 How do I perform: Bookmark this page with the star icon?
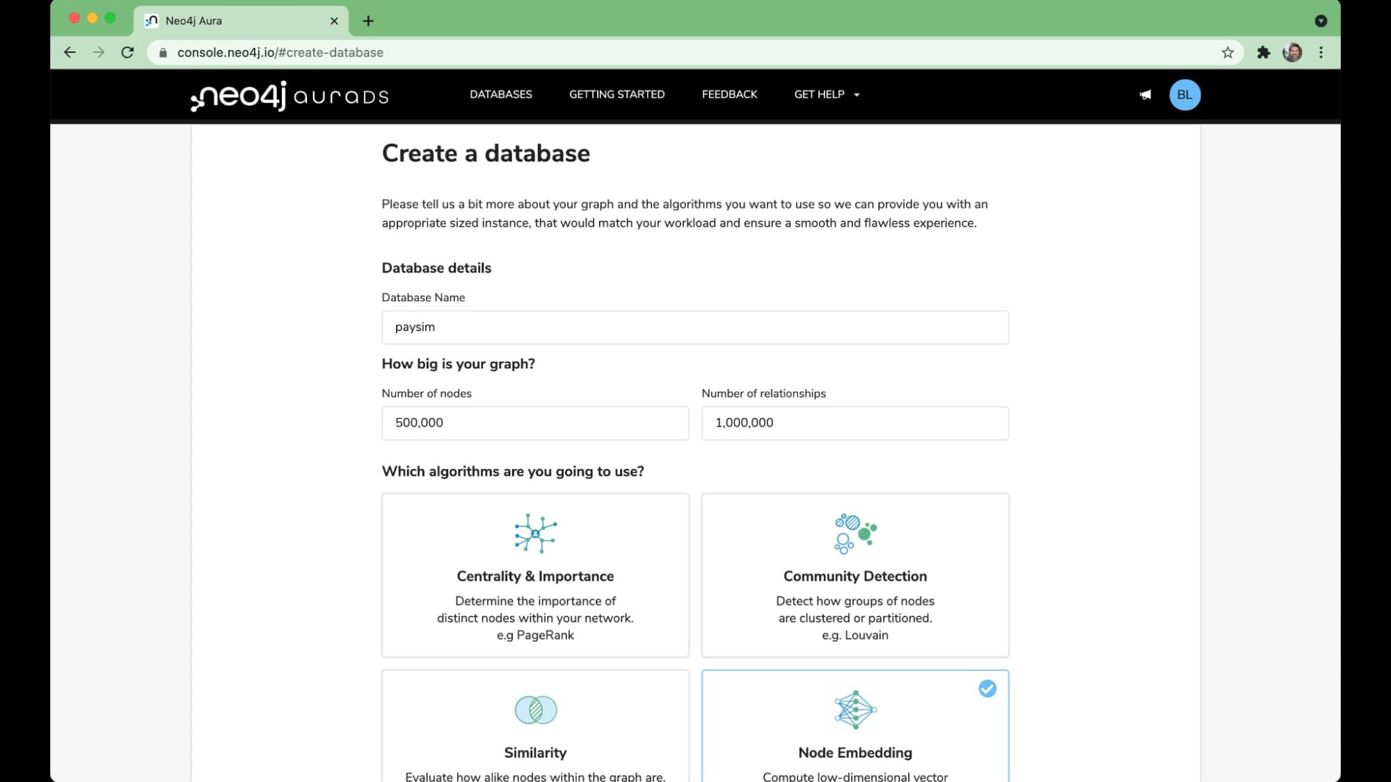1227,52
